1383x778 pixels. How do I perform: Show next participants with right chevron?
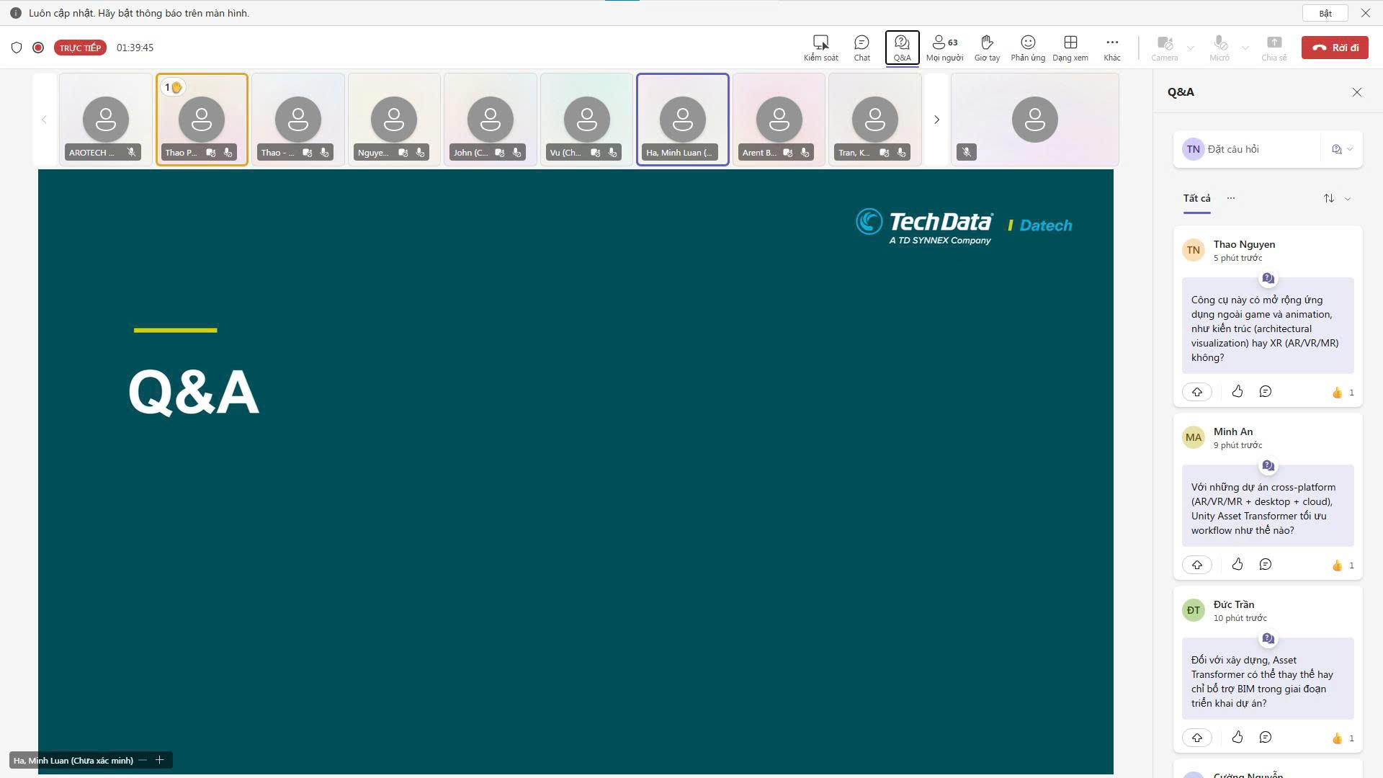coord(936,120)
